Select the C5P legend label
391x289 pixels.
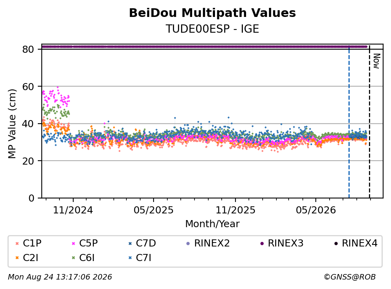point(89,243)
